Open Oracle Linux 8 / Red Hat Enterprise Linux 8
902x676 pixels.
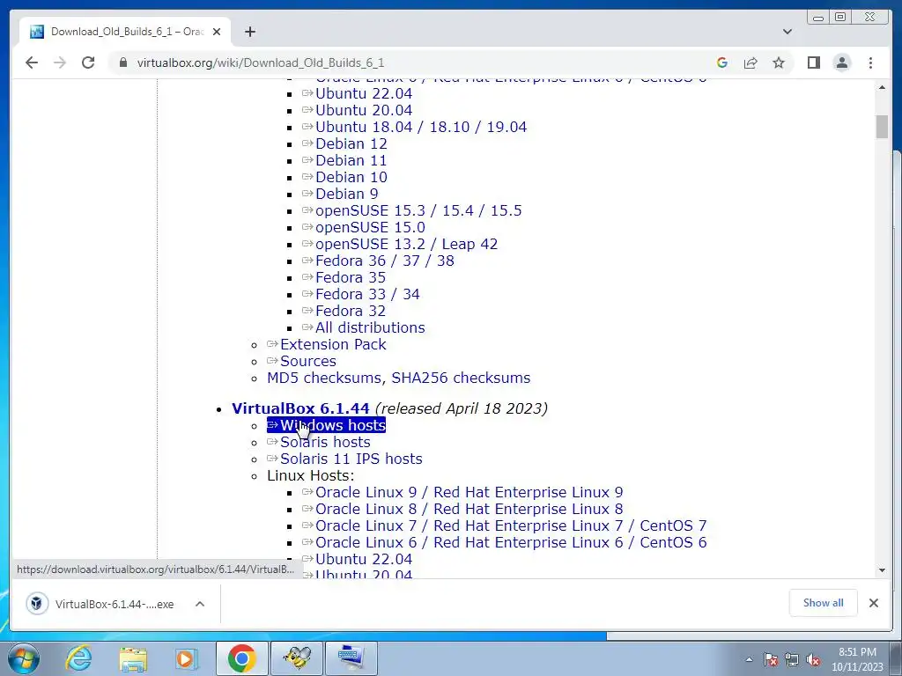469,509
